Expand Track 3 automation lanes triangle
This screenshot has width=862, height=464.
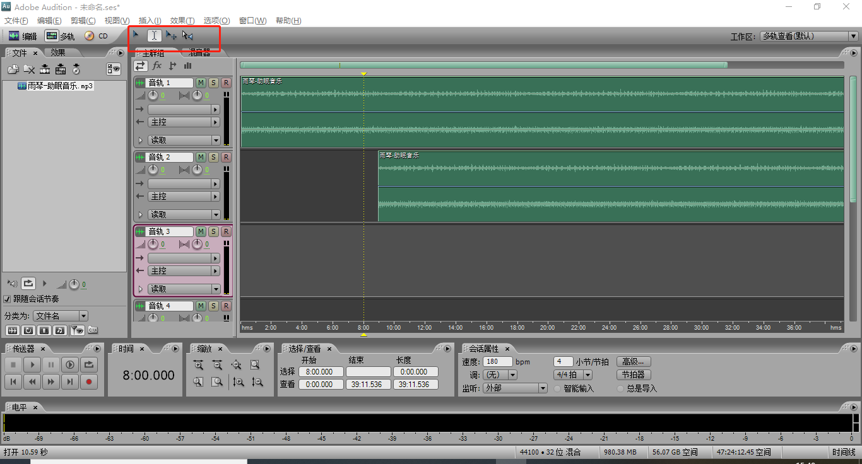pyautogui.click(x=140, y=289)
